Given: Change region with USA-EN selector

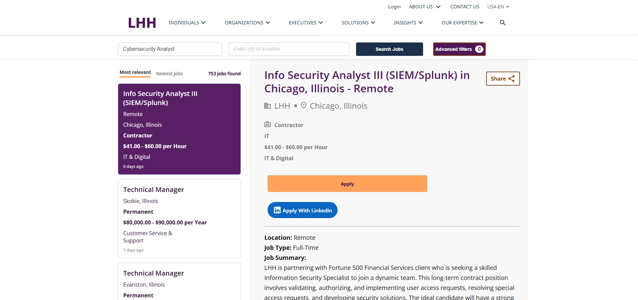Looking at the screenshot, I should [x=499, y=7].
